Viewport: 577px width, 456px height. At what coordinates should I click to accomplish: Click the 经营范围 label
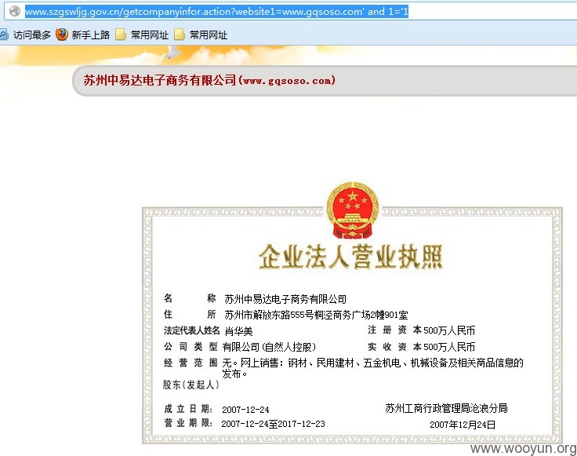click(x=191, y=363)
